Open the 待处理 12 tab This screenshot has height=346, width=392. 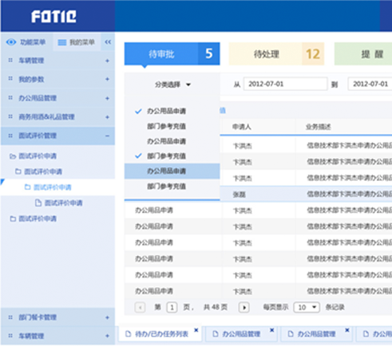(276, 53)
